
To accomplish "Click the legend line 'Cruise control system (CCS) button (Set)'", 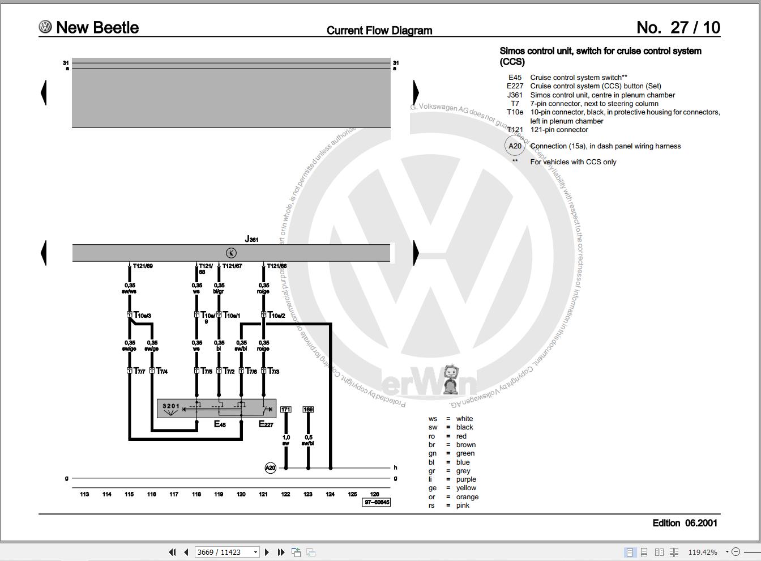I will pos(596,86).
